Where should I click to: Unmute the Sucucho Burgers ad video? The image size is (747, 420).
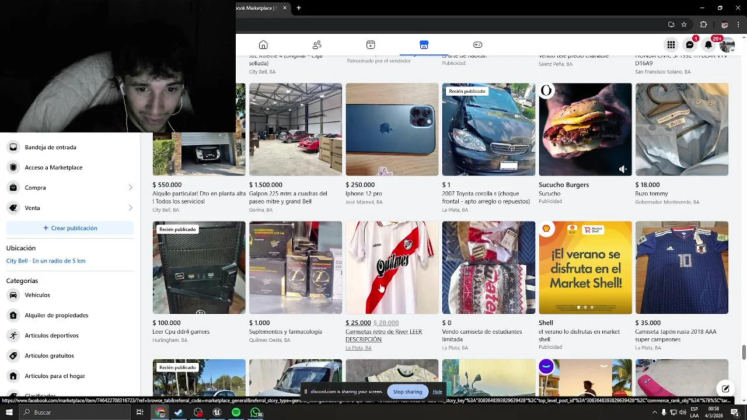pyautogui.click(x=623, y=169)
